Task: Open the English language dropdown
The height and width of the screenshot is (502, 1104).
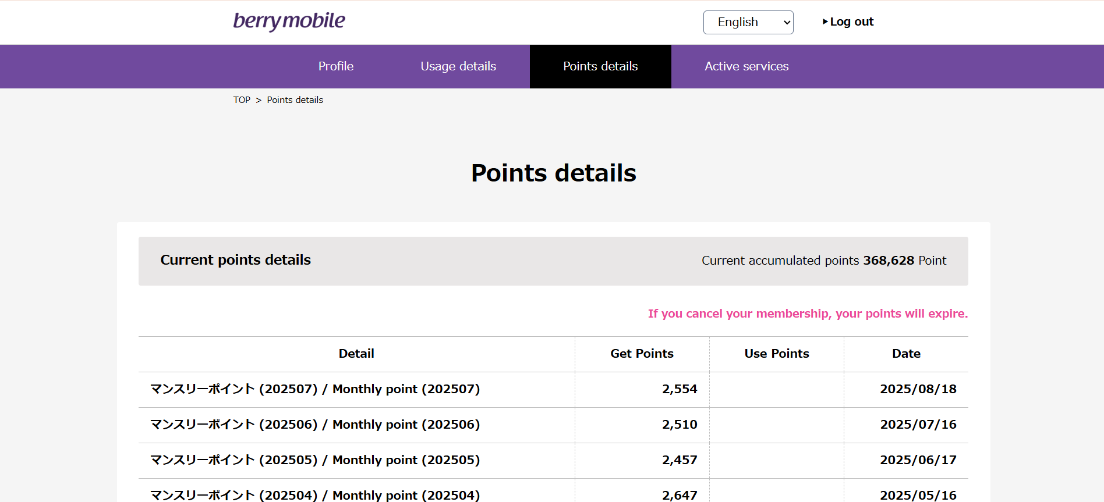Action: pyautogui.click(x=748, y=22)
